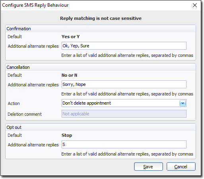The image size is (204, 179).
Task: Click the Opt out section header
Action: (x=14, y=127)
